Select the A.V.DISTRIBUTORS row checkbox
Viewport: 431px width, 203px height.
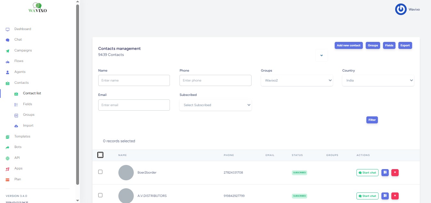tap(100, 195)
